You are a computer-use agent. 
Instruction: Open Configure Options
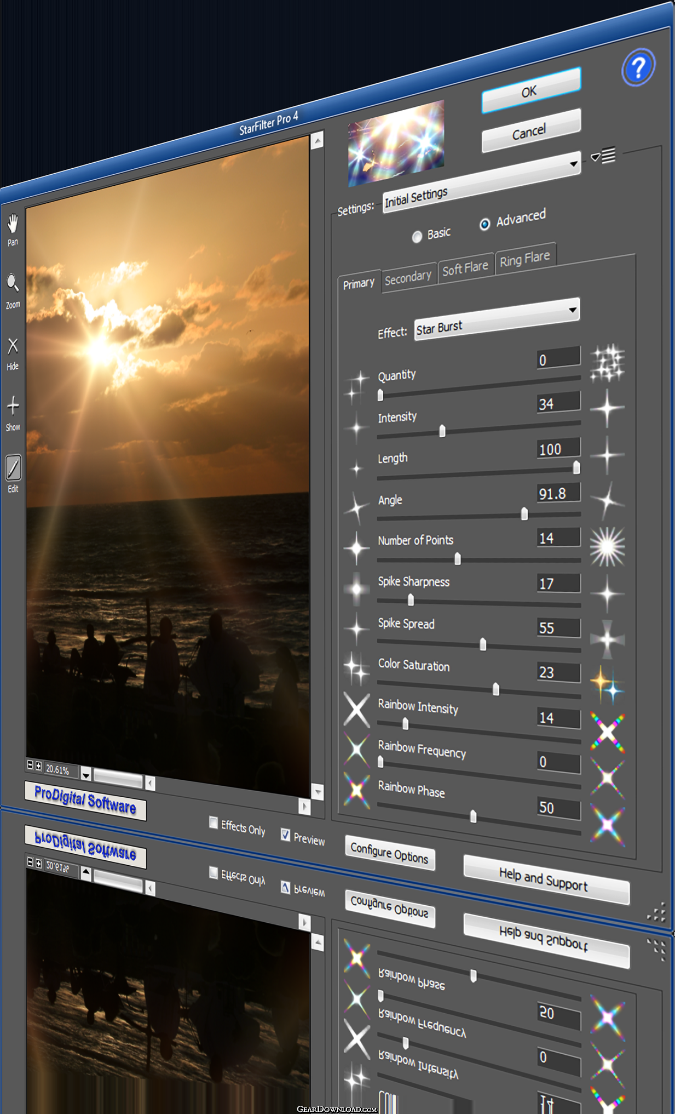(x=390, y=853)
